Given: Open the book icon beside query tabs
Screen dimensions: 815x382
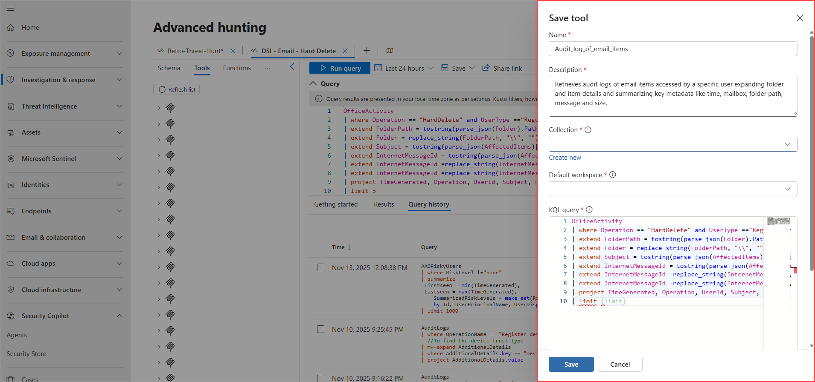Looking at the screenshot, I should [x=390, y=51].
